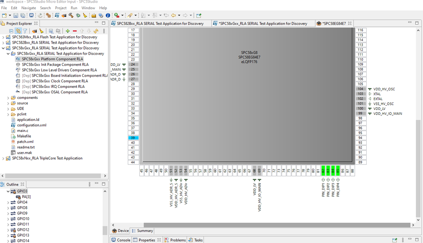Click the Save All toolbar icon
This screenshot has width=423, height=243.
23,16
